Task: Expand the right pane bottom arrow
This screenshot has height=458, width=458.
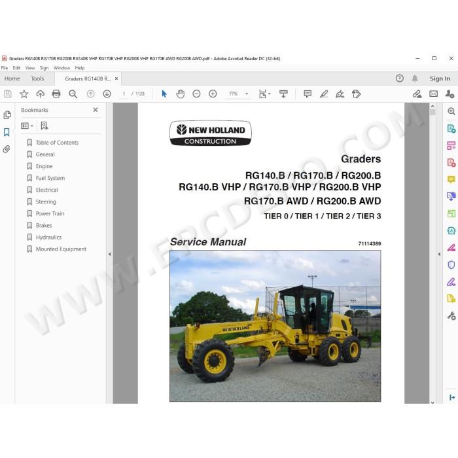Action: click(x=452, y=397)
